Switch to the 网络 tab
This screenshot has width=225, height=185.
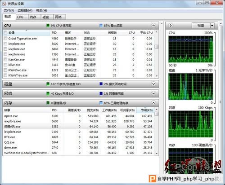(60, 17)
